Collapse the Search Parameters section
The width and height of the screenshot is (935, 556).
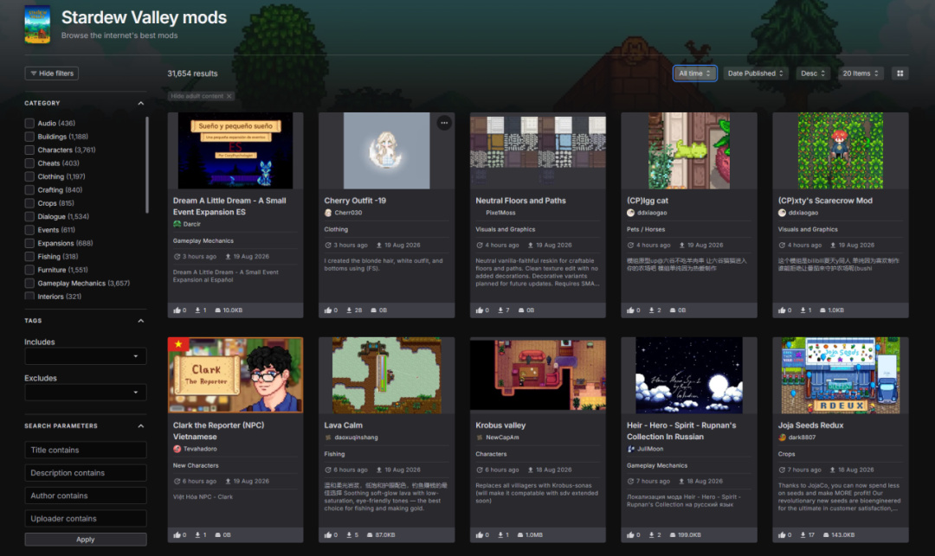coord(141,426)
